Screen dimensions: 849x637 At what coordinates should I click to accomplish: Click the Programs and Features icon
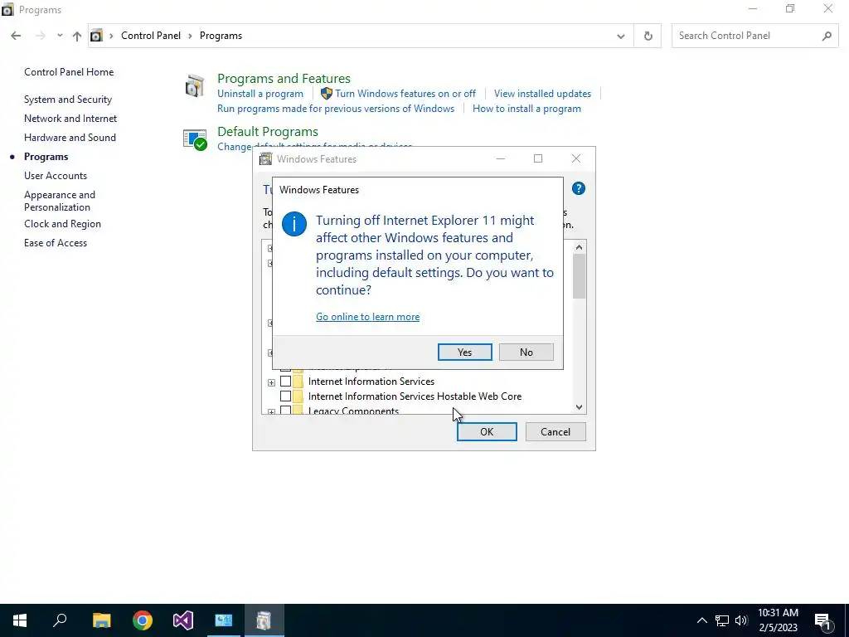click(x=195, y=86)
